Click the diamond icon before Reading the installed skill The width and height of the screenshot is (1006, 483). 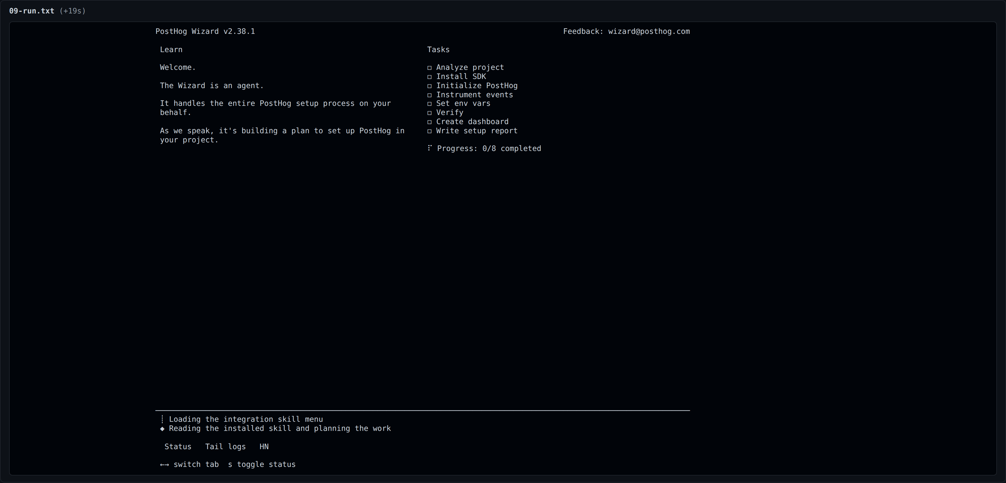(x=162, y=429)
